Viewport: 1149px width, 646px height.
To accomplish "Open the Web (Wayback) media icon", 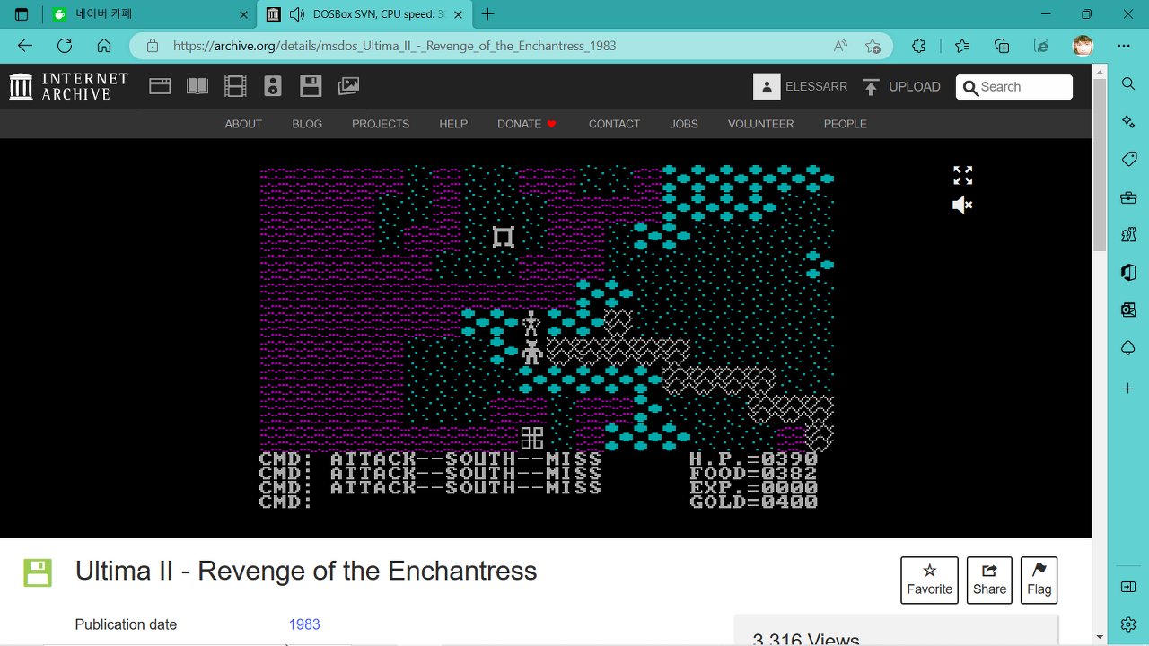I will click(x=160, y=86).
